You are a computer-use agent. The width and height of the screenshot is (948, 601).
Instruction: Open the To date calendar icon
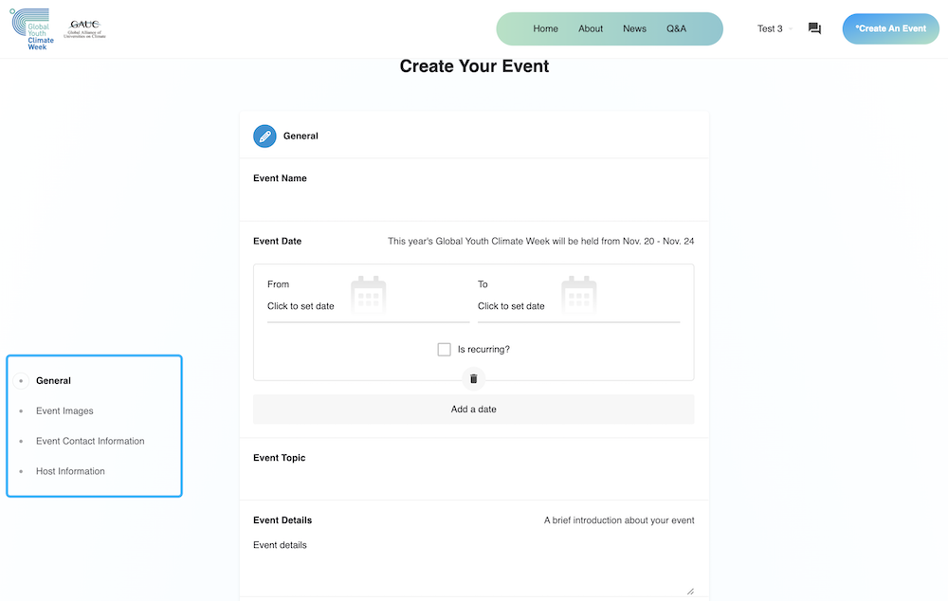pos(578,294)
